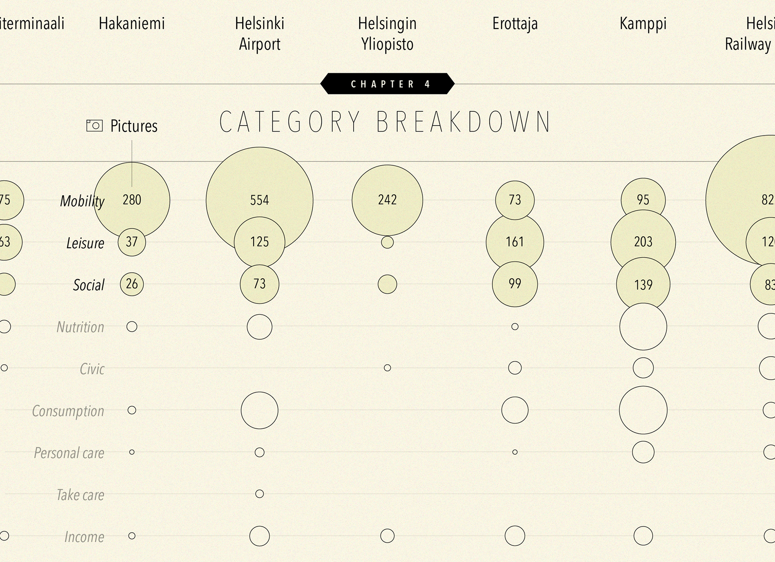Select the Hakaniemi column header
Screen dimensions: 775x562
point(132,24)
